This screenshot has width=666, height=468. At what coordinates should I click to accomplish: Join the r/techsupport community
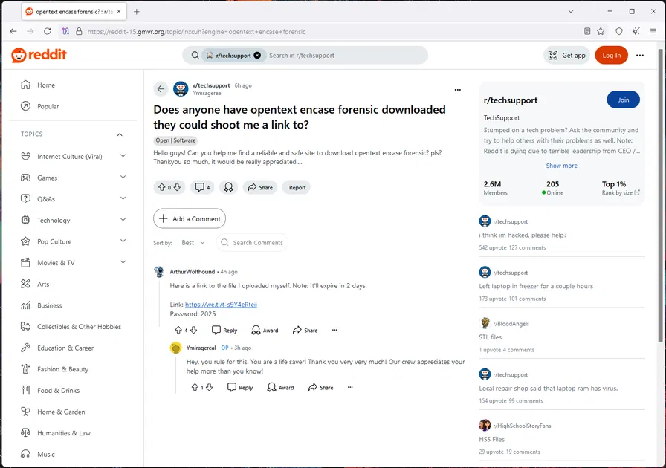pos(623,100)
